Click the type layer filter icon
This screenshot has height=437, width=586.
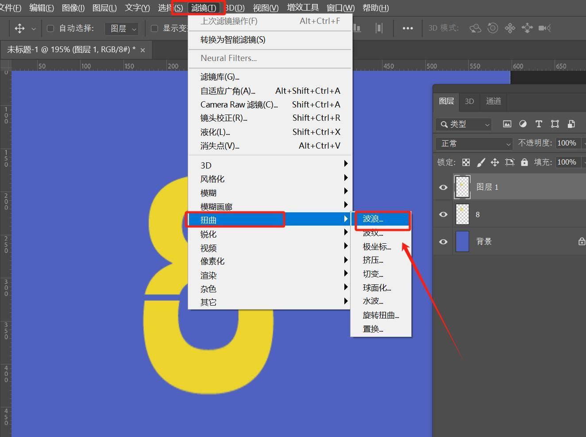[x=539, y=124]
